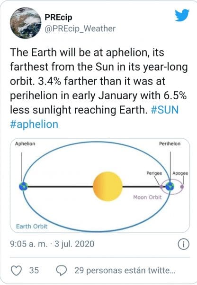Open the #SUN hashtag
Screen dimensions: 197x285
click(165, 110)
